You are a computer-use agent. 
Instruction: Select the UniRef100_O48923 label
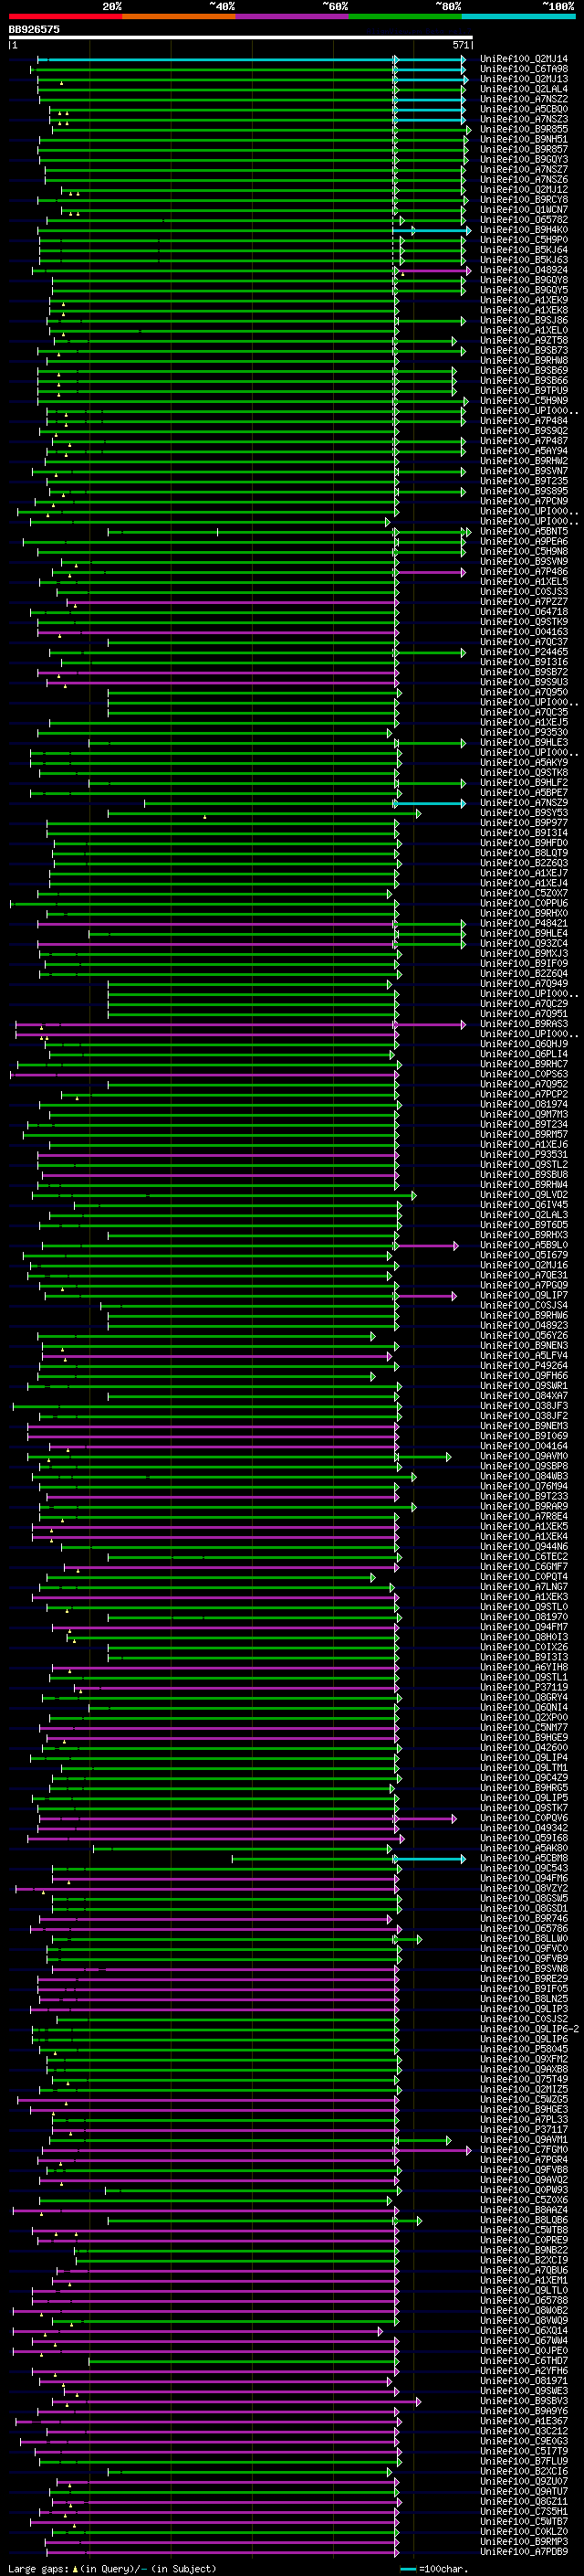[x=524, y=1325]
